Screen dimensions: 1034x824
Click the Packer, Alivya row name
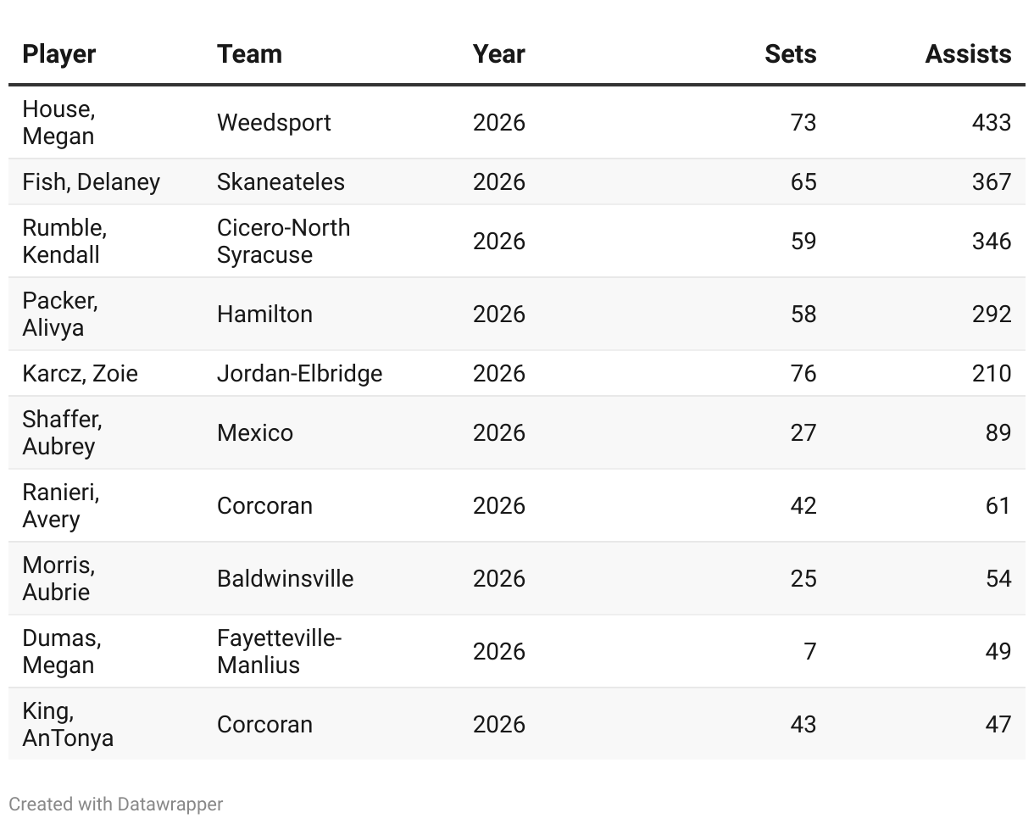[x=60, y=315]
